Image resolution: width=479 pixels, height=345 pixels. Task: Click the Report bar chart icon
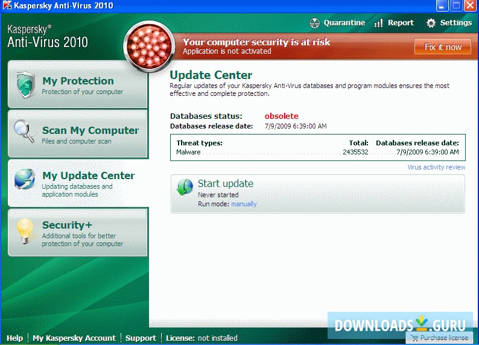tap(378, 23)
